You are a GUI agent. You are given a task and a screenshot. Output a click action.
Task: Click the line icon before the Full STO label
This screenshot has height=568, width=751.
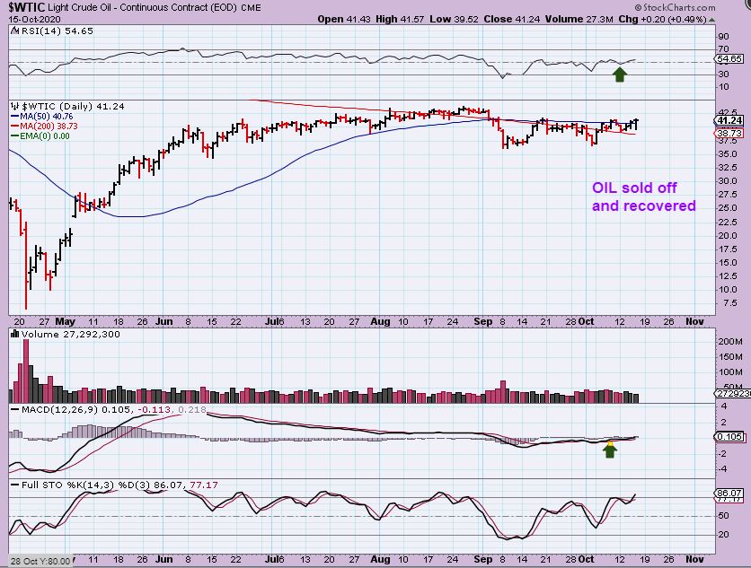[x=14, y=485]
